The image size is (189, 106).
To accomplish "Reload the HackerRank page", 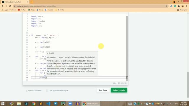I will click(x=10, y=6).
